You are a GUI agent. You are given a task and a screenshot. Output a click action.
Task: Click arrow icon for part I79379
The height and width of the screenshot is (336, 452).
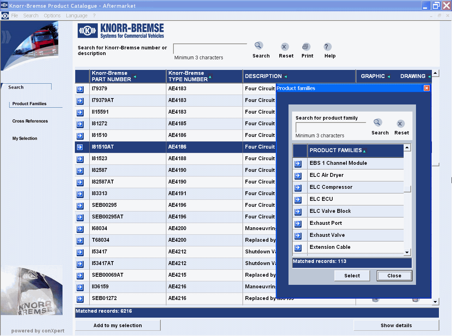pyautogui.click(x=80, y=89)
